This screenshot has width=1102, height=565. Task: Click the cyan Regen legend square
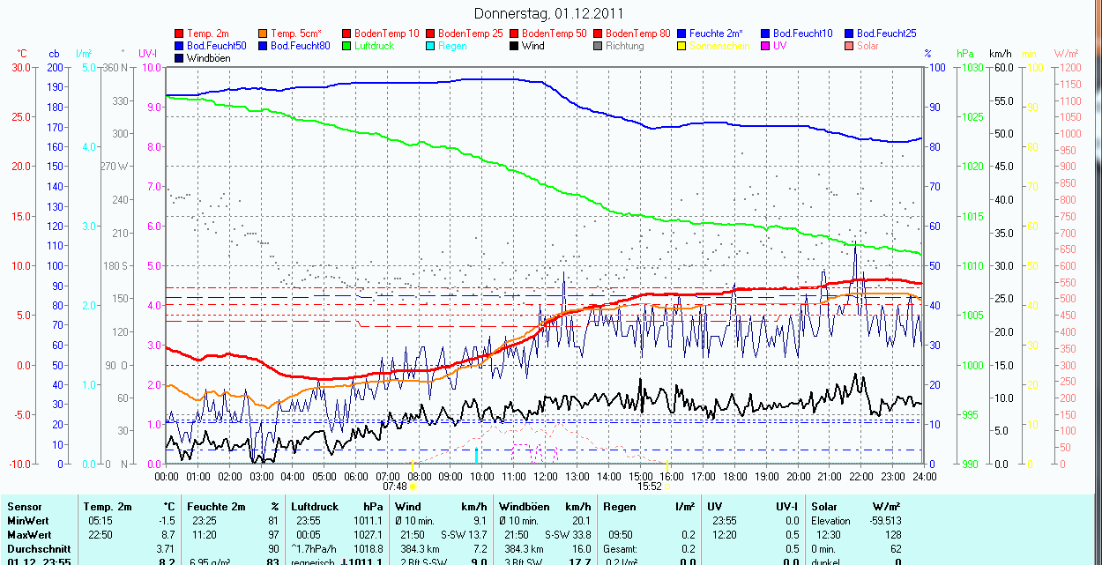pos(431,46)
